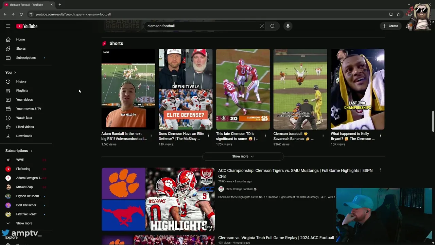Open options menu for Adam Randall short
The height and width of the screenshot is (245, 435).
[x=151, y=136]
